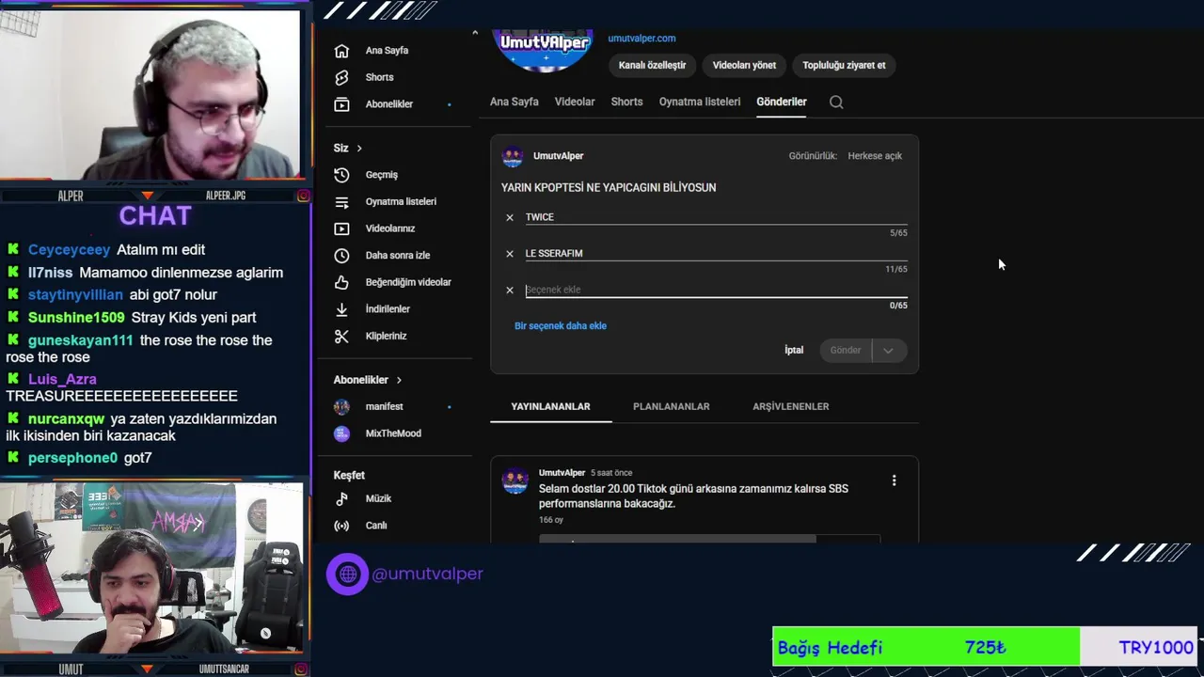Remove the empty poll option row
Screen dimensions: 1204x677
pos(510,290)
